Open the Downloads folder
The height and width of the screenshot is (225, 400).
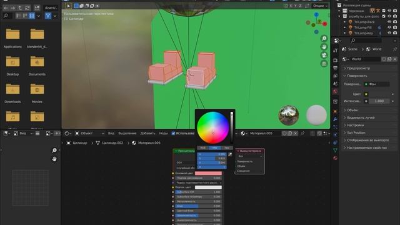[x=12, y=93]
